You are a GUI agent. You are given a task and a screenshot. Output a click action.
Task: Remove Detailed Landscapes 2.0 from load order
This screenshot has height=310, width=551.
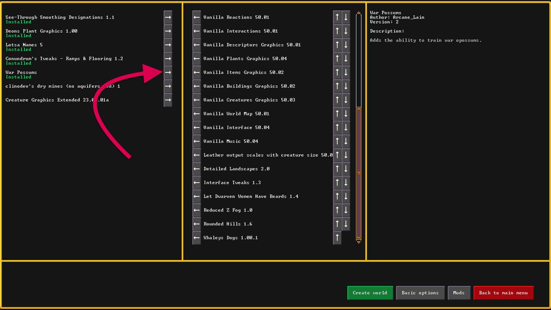[197, 169]
